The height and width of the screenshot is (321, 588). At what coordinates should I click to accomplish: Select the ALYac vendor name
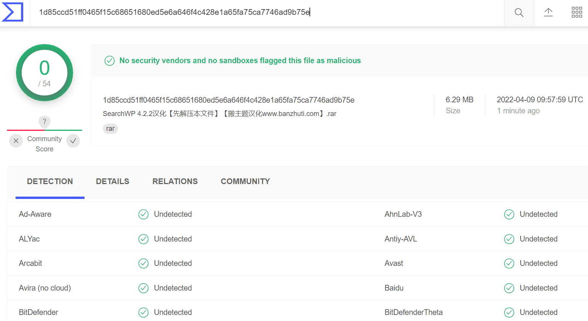tap(29, 239)
